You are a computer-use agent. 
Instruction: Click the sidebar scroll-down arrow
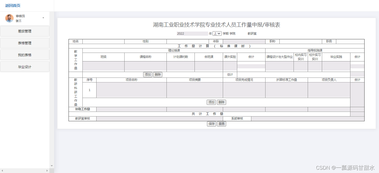52,166
